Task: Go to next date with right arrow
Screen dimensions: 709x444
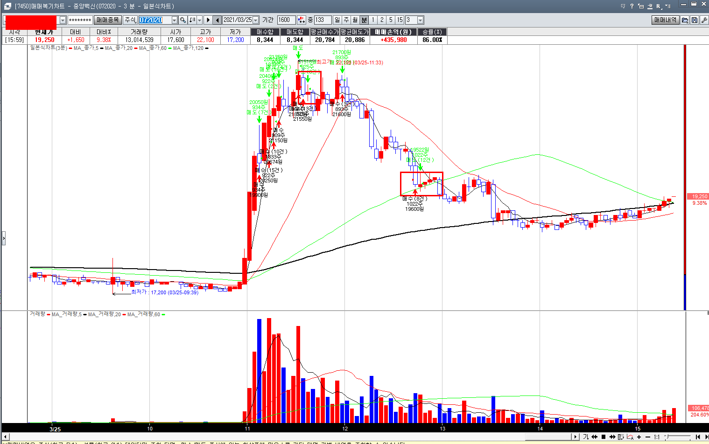Action: (208, 20)
